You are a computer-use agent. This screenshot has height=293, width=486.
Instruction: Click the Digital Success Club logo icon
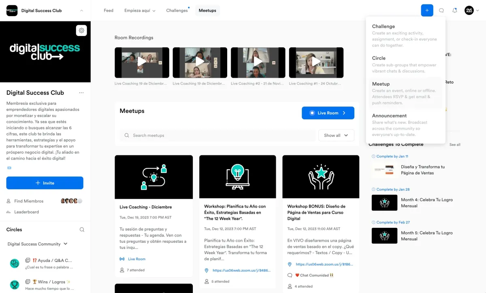tap(12, 11)
